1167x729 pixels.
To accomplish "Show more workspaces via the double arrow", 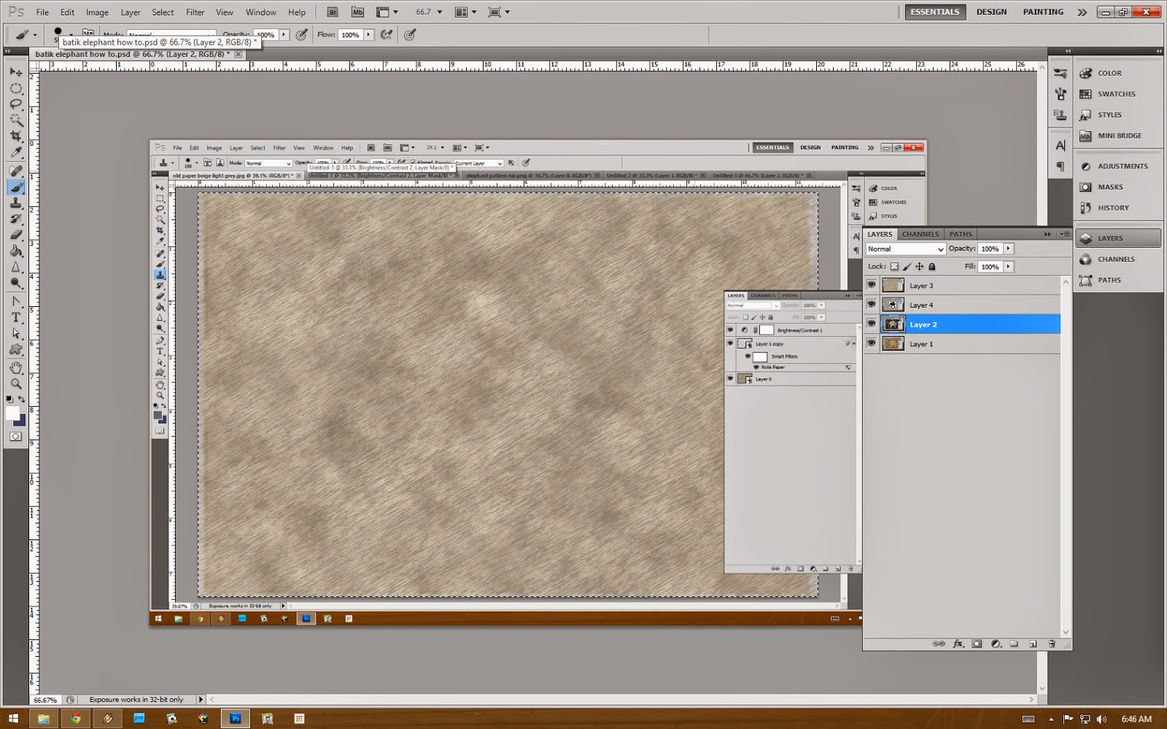I will coord(1082,12).
